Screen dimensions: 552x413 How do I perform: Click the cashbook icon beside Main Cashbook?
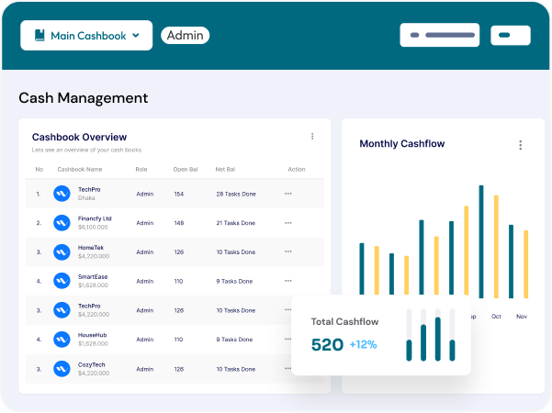(x=39, y=36)
